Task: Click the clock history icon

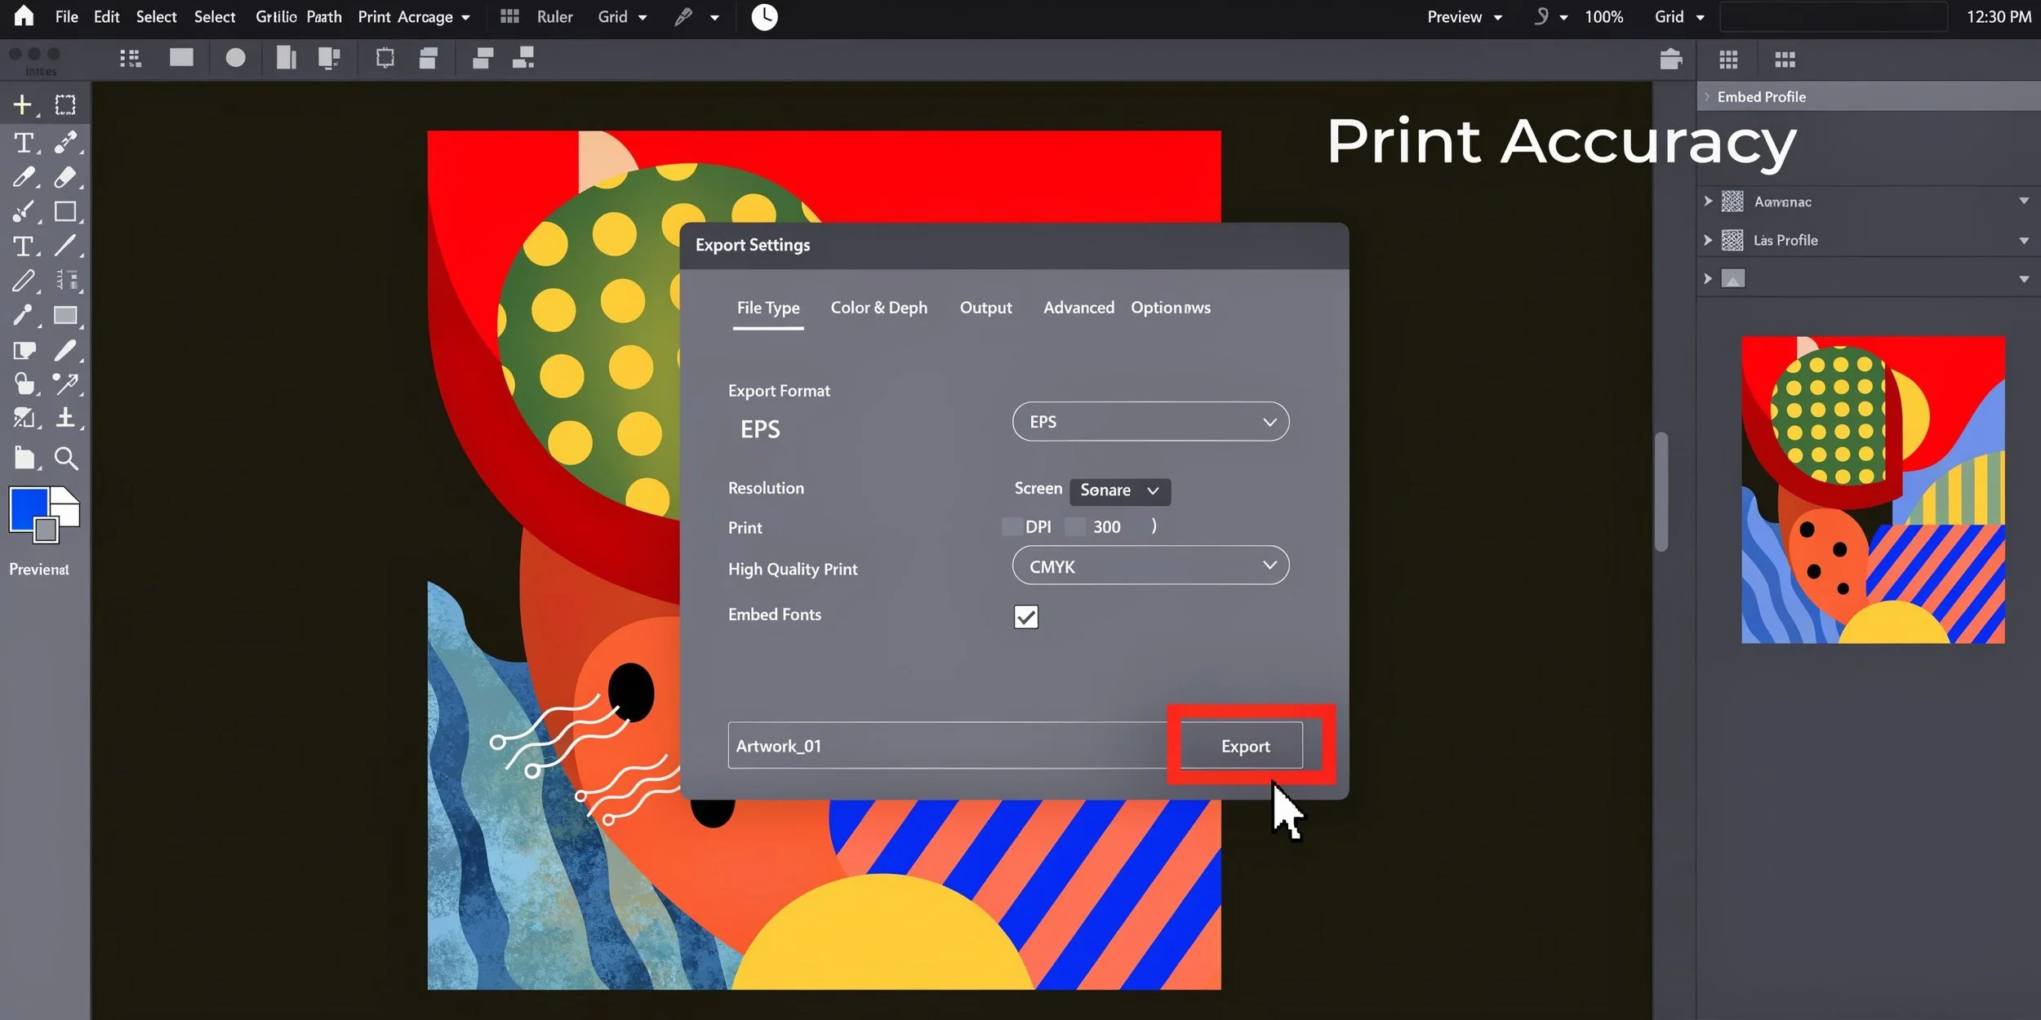Action: coord(764,16)
